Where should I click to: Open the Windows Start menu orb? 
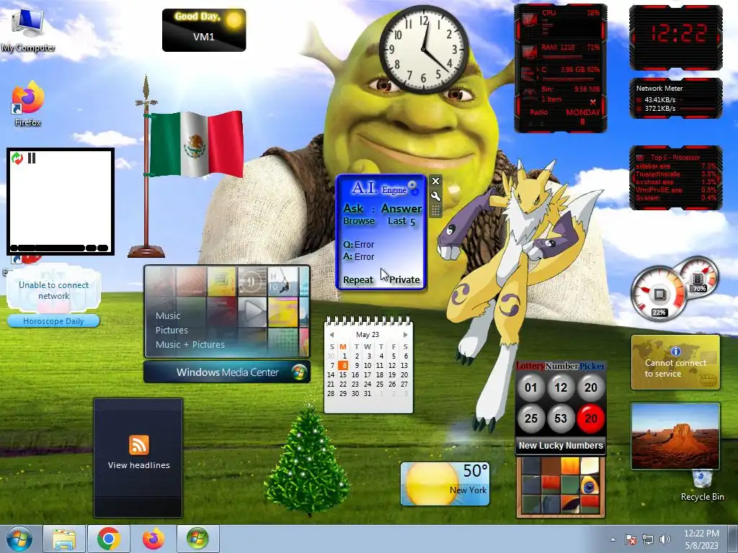pyautogui.click(x=19, y=539)
